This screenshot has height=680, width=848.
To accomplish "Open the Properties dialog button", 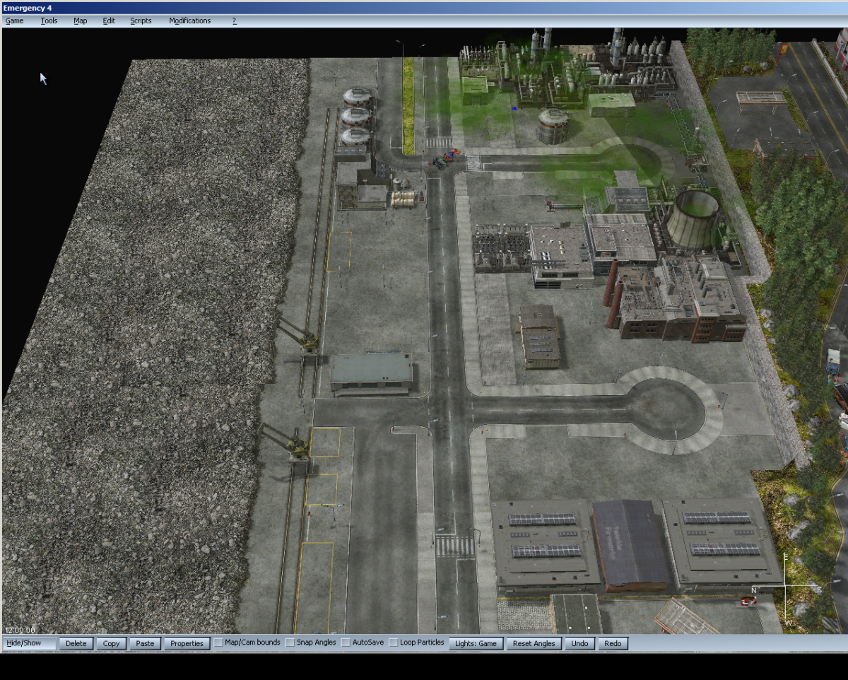I will pyautogui.click(x=187, y=643).
